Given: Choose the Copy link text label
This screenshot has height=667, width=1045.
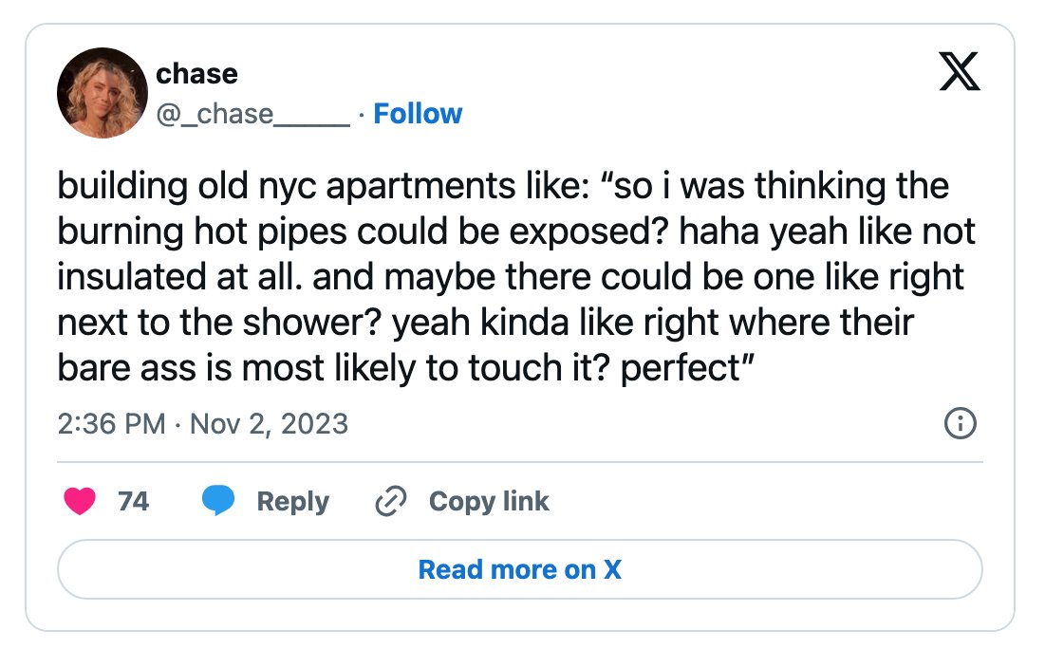Looking at the screenshot, I should (x=489, y=502).
